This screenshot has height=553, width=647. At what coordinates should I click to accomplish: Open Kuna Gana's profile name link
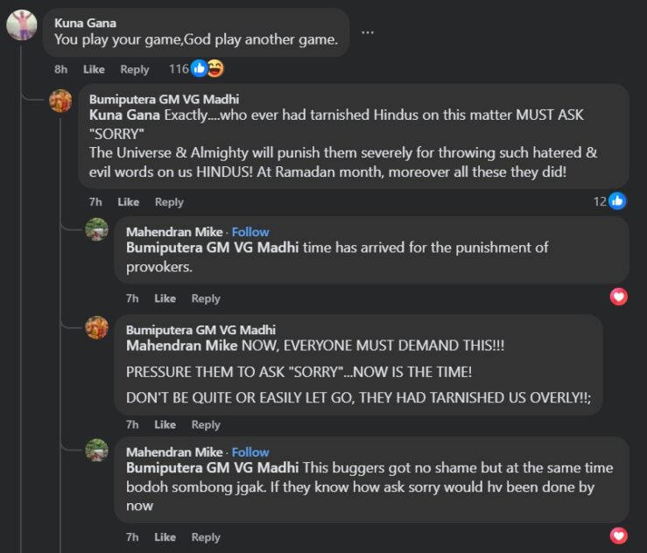click(x=83, y=23)
